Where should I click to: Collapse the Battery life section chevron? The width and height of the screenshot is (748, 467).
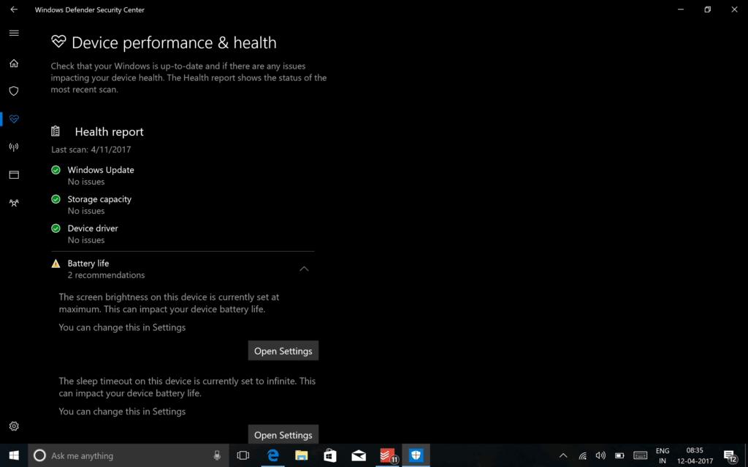point(304,269)
